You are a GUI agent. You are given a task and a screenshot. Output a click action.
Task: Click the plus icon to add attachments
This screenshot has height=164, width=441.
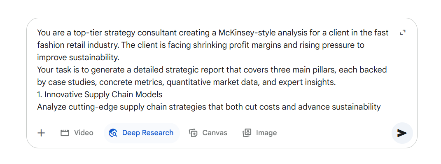pos(41,133)
